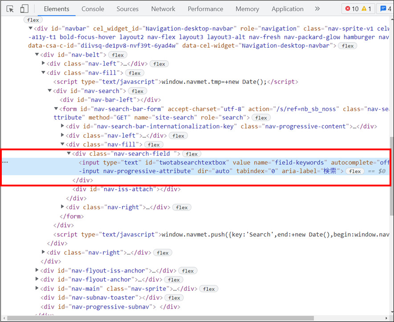Toggle the flex badge on the topmost row
This screenshot has width=394, height=322.
point(33,20)
